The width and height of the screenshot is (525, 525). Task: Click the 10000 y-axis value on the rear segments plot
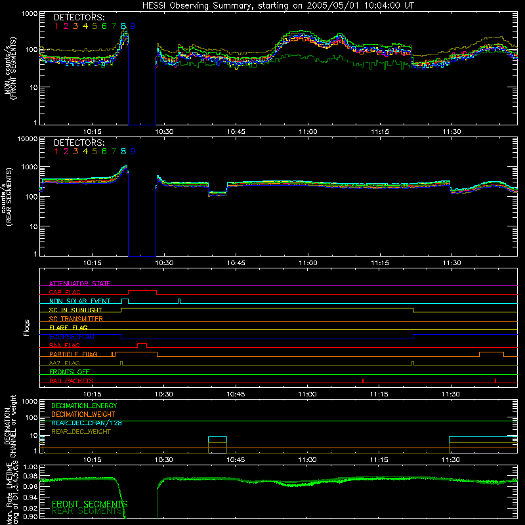point(28,138)
